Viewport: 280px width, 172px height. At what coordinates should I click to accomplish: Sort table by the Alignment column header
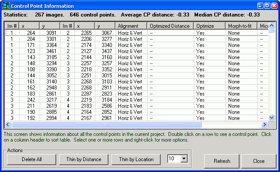[x=131, y=26]
